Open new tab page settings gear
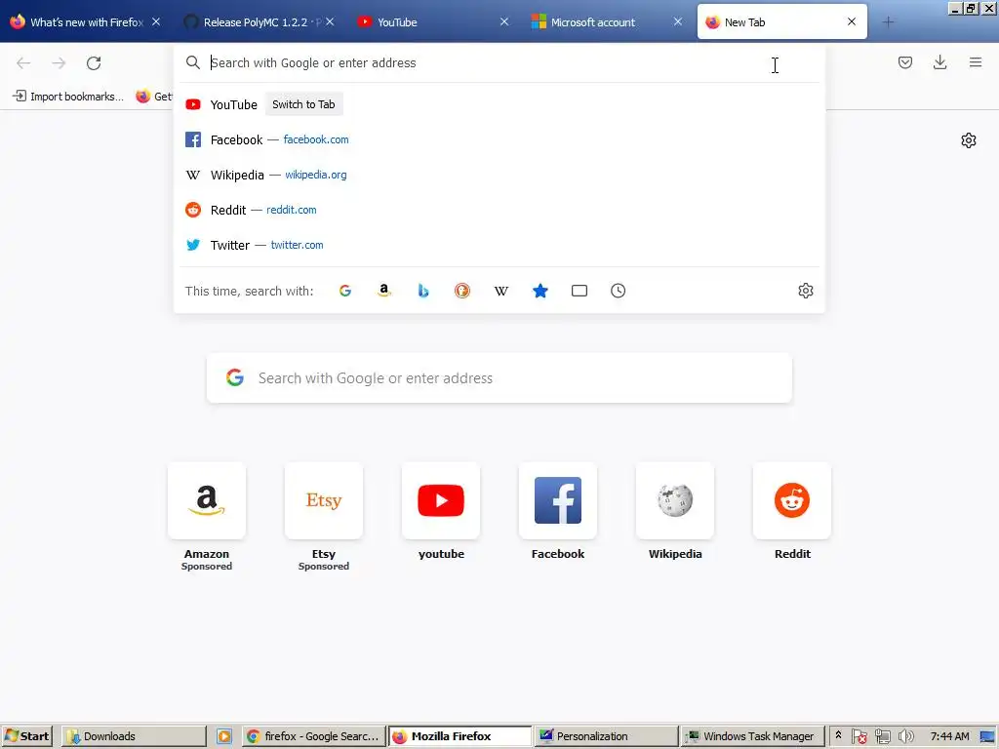The width and height of the screenshot is (999, 749). (969, 140)
